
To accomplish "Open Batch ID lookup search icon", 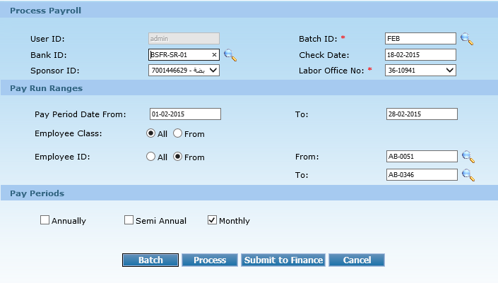I will [x=466, y=39].
